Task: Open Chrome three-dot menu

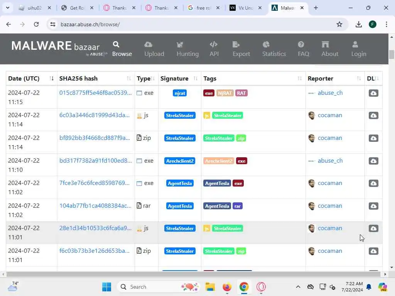Action: point(387,24)
